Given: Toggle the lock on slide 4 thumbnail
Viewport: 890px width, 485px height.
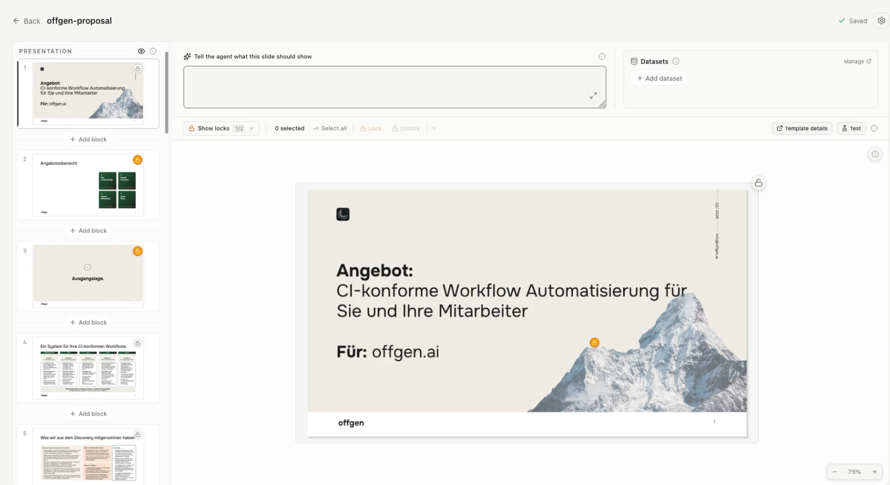Looking at the screenshot, I should click(x=137, y=343).
